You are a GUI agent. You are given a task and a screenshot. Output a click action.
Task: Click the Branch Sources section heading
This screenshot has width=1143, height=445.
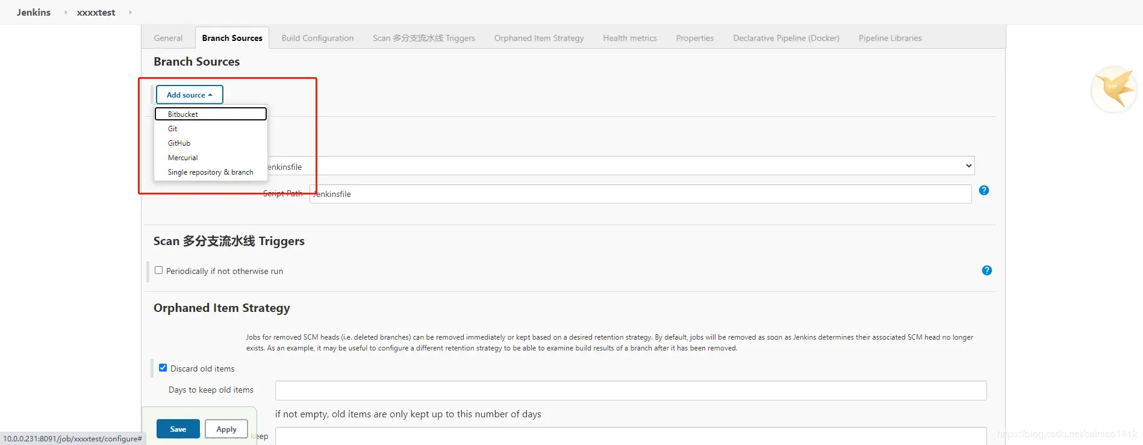pyautogui.click(x=196, y=61)
